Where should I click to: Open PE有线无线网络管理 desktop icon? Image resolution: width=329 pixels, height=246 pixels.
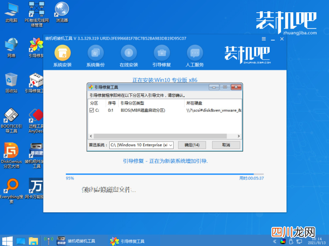click(37, 14)
